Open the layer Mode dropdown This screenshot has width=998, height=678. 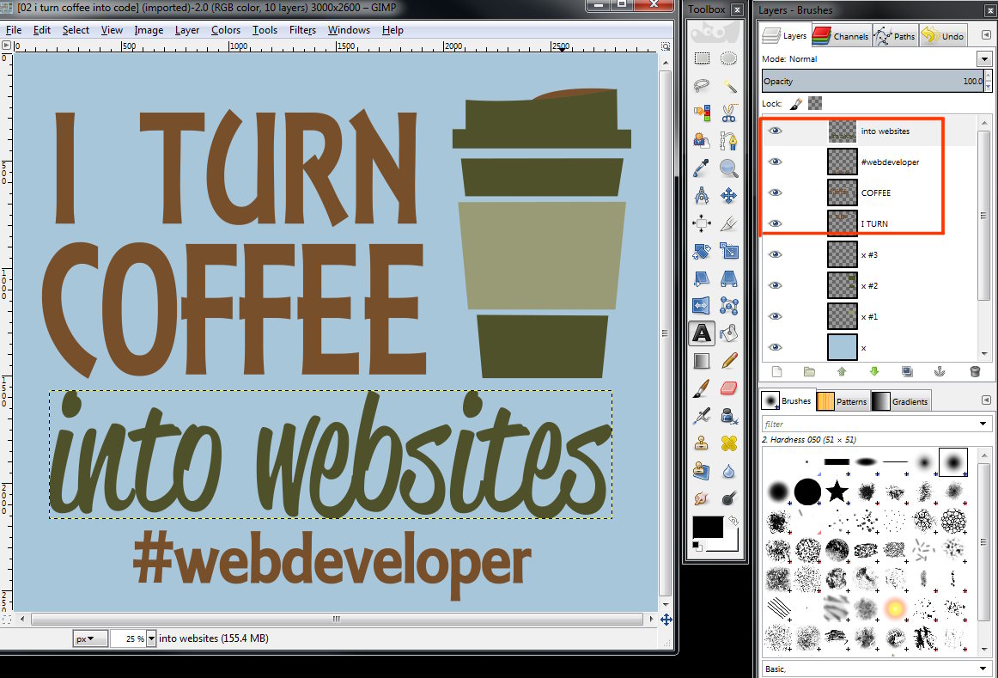[984, 59]
